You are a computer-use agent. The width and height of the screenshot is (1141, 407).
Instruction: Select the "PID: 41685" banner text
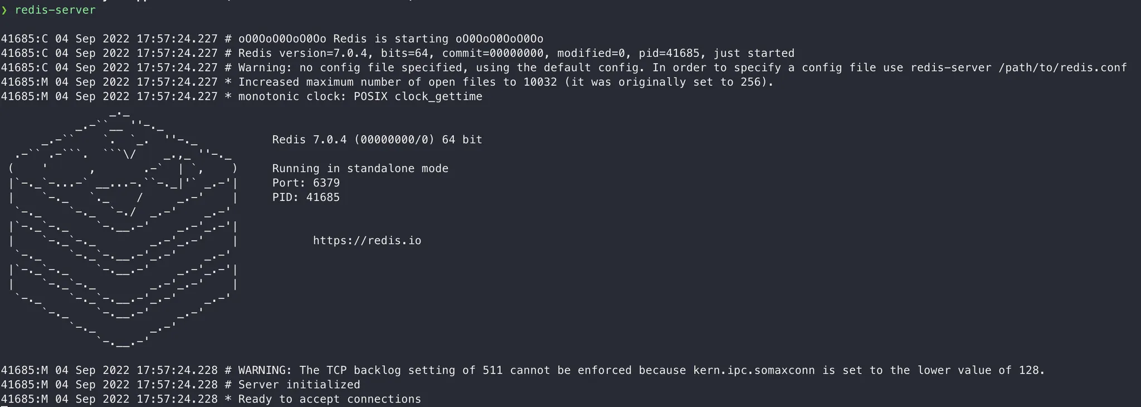pyautogui.click(x=306, y=198)
